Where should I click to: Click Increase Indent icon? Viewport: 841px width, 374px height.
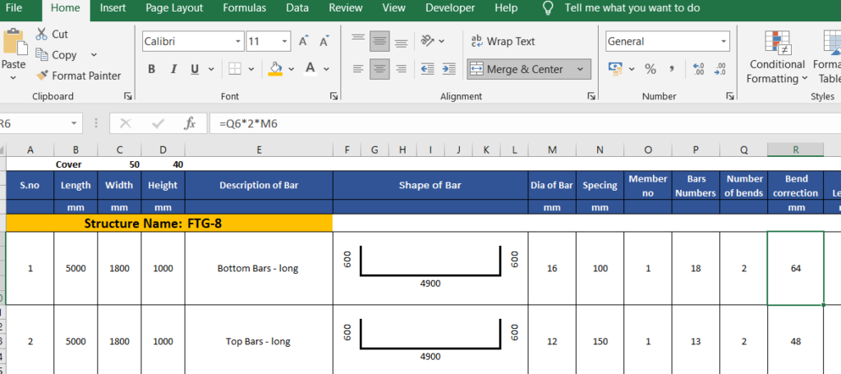[x=449, y=69]
